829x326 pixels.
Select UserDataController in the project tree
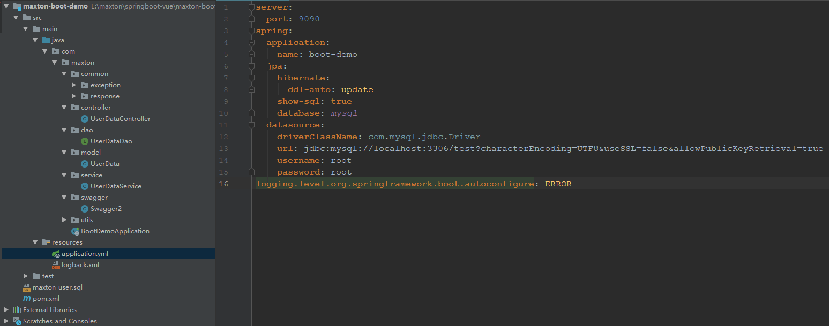120,119
